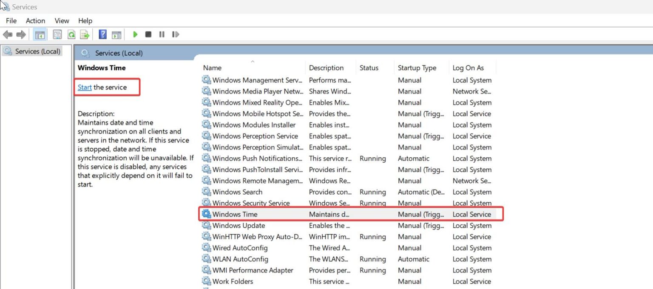Open the File menu
The image size is (653, 289).
[11, 20]
